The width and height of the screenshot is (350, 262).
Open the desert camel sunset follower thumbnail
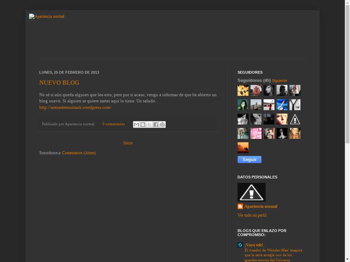(x=243, y=148)
